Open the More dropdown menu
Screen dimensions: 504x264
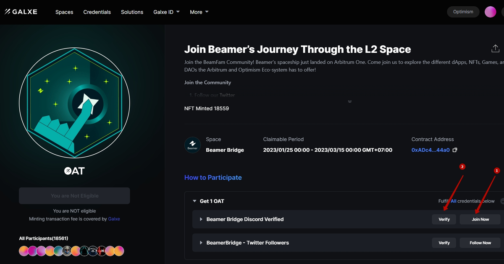point(199,12)
